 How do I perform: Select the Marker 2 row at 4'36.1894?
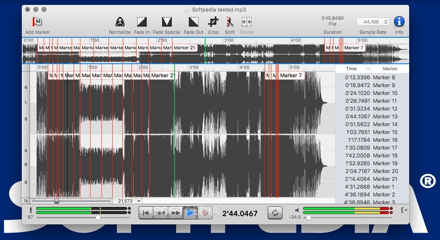372,194
